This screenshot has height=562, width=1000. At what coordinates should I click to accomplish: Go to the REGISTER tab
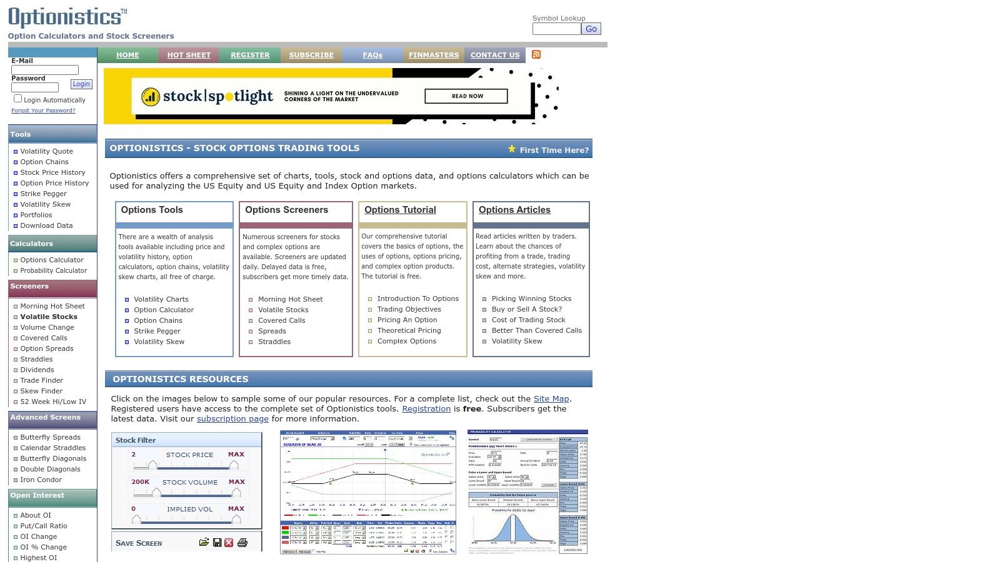pyautogui.click(x=250, y=55)
